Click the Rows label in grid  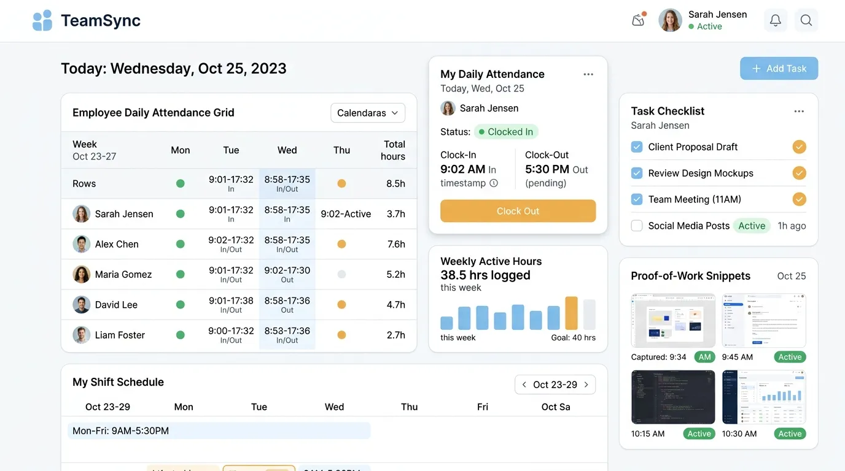pyautogui.click(x=84, y=183)
